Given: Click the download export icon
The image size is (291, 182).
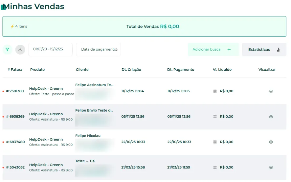Looking at the screenshot, I should pos(20,50).
